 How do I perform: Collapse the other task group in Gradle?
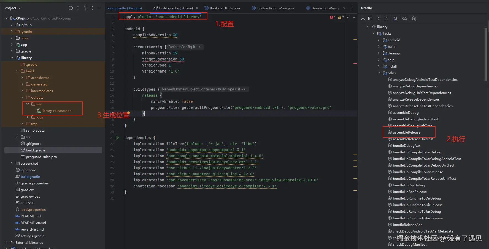coord(379,73)
